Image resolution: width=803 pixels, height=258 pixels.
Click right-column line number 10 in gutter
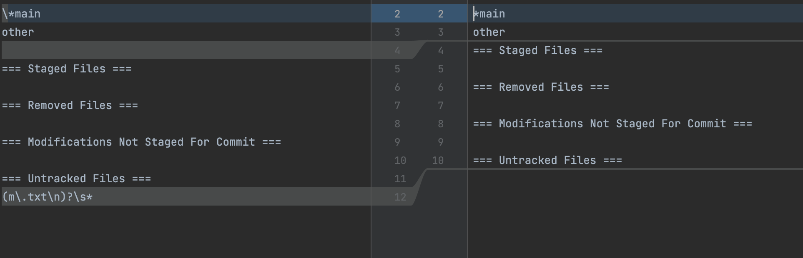pyautogui.click(x=438, y=160)
